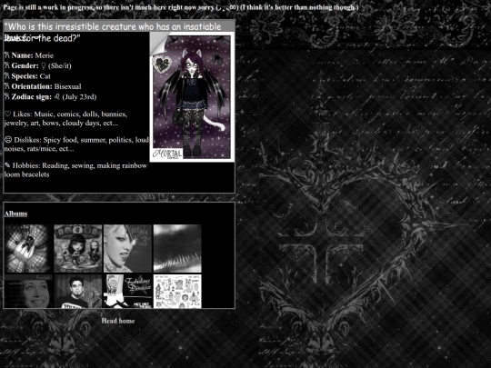Click the frowning face before Dislikes

[8, 140]
